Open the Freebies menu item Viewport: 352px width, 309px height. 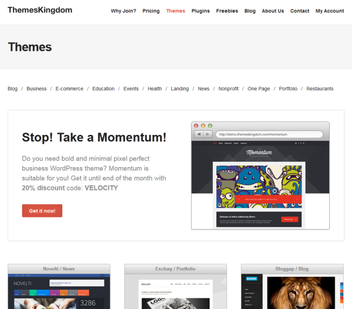click(x=227, y=11)
